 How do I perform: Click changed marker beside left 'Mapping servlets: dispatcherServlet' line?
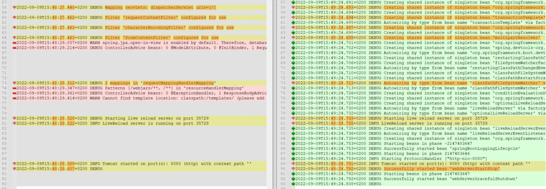pos(15,8)
